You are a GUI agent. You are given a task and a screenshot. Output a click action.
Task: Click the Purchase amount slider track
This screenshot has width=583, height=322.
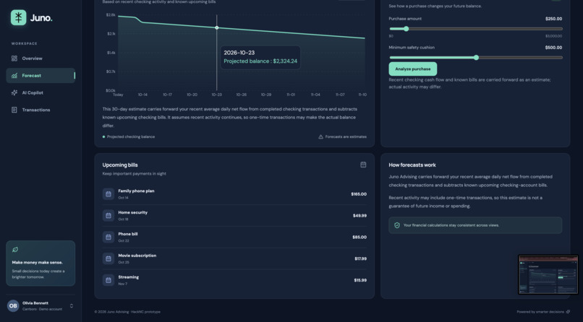[x=475, y=29]
